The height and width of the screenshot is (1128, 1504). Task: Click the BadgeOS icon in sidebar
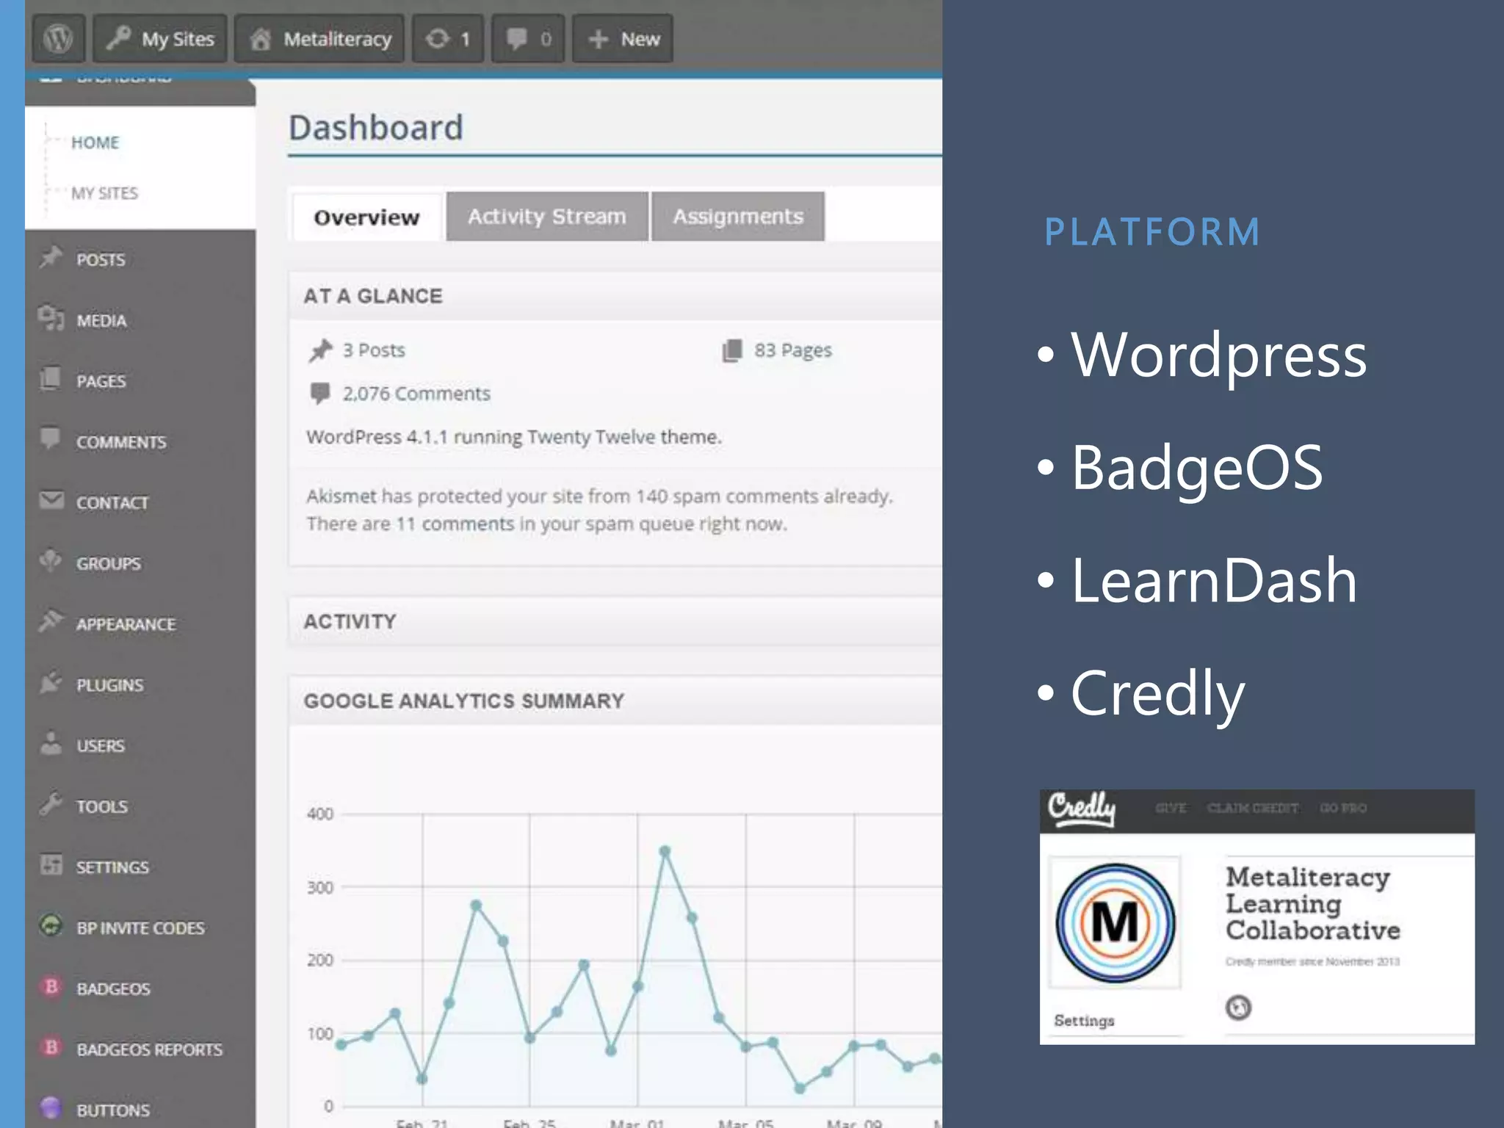tap(51, 986)
